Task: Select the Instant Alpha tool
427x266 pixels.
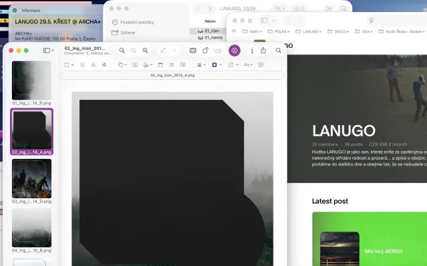Action: click(82, 65)
